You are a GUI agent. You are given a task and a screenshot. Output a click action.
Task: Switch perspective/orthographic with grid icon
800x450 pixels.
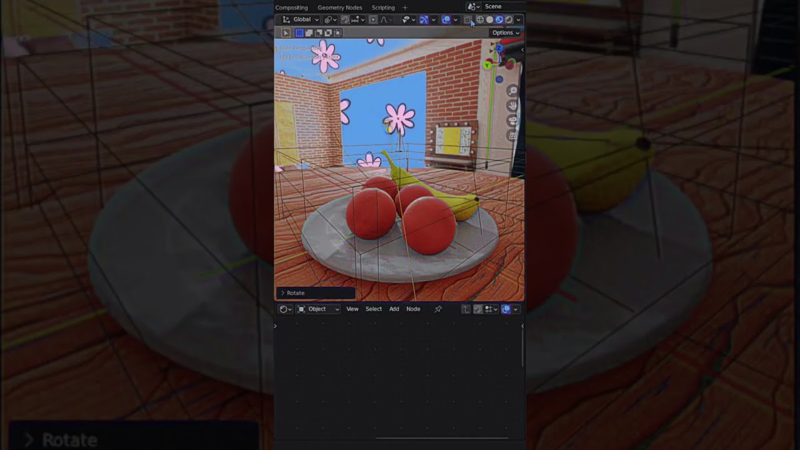(x=512, y=135)
